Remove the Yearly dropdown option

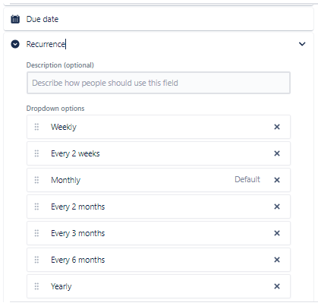pos(277,286)
